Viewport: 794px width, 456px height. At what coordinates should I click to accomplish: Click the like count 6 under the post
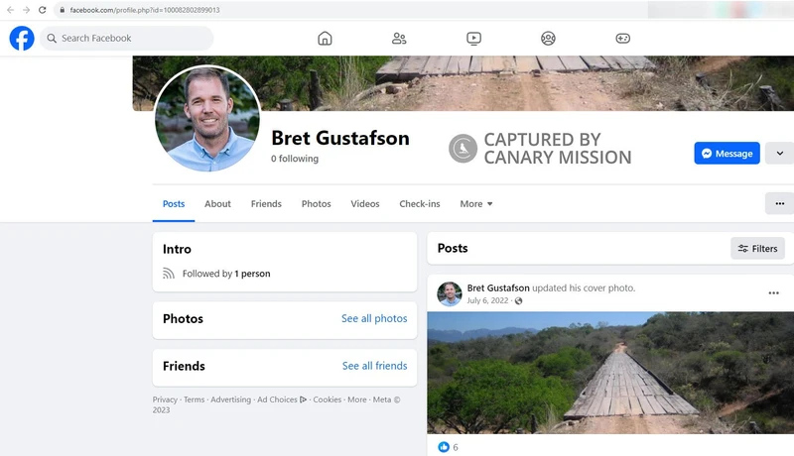(x=456, y=447)
